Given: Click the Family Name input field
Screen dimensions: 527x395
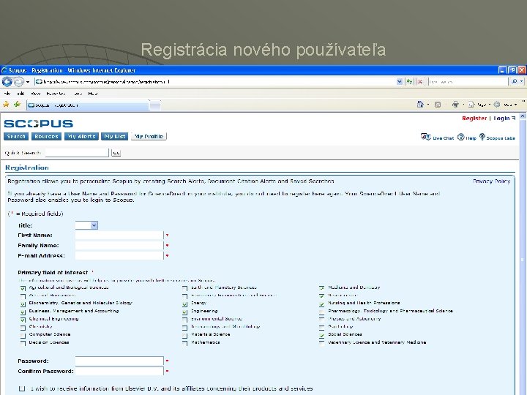Looking at the screenshot, I should coord(119,246).
